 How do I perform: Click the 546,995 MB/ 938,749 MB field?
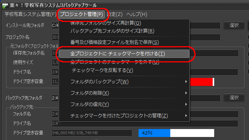pyautogui.click(x=92, y=133)
